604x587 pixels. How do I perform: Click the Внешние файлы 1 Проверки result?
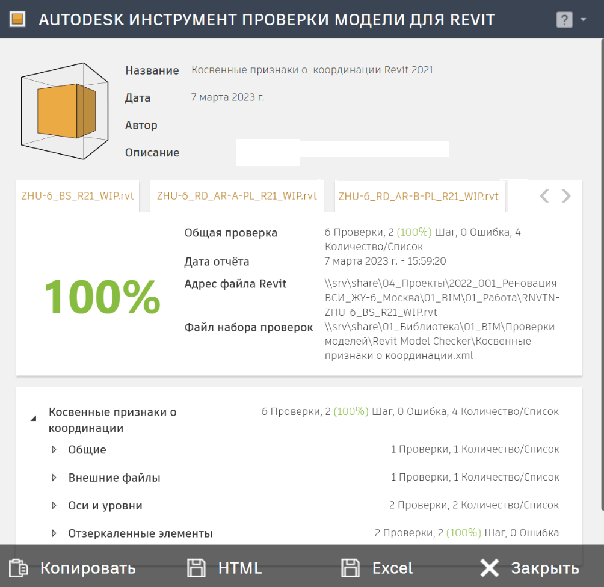tap(475, 477)
